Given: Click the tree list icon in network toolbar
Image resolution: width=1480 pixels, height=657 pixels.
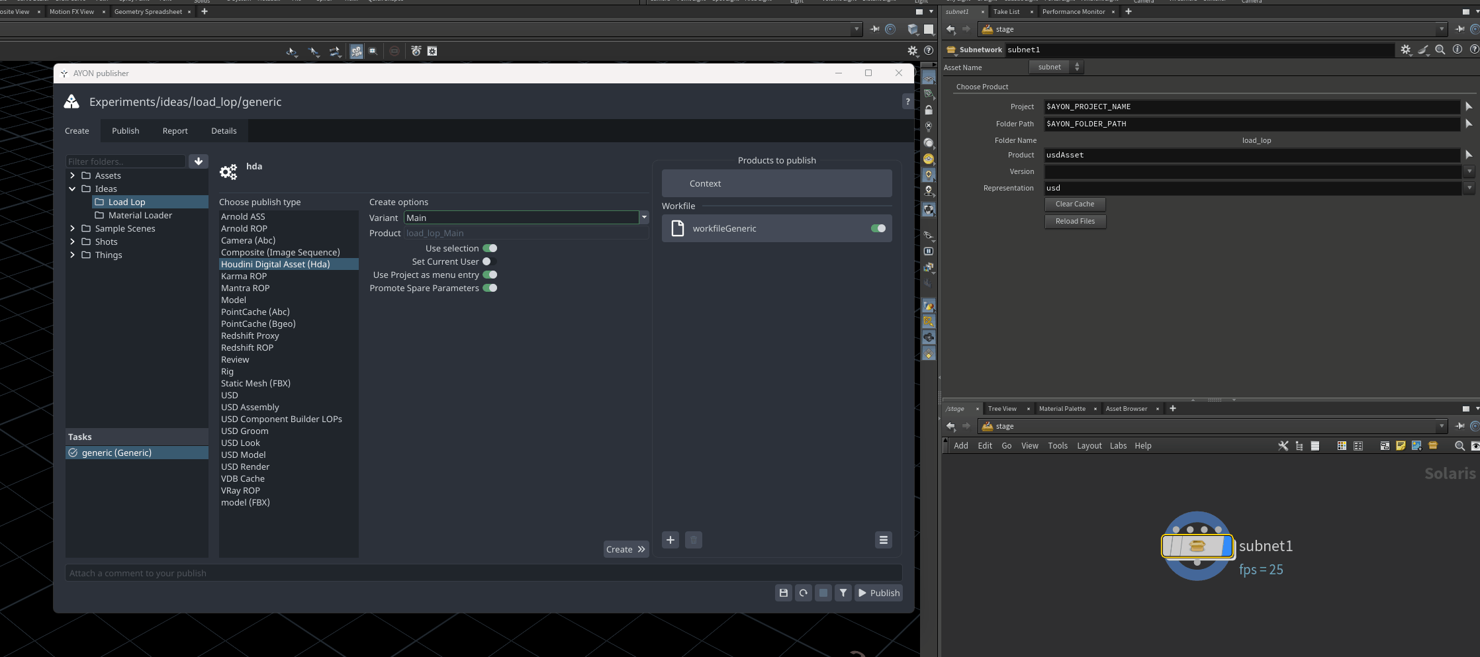Looking at the screenshot, I should click(1299, 446).
